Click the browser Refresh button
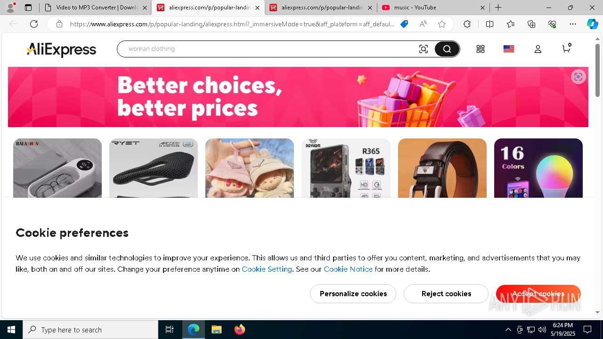The height and width of the screenshot is (339, 603). click(34, 24)
